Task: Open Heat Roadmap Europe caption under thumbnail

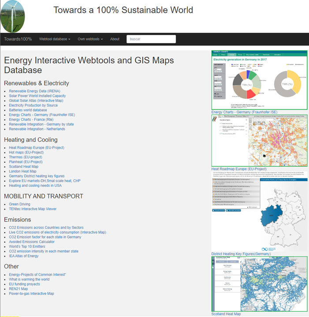Action: coord(239,169)
